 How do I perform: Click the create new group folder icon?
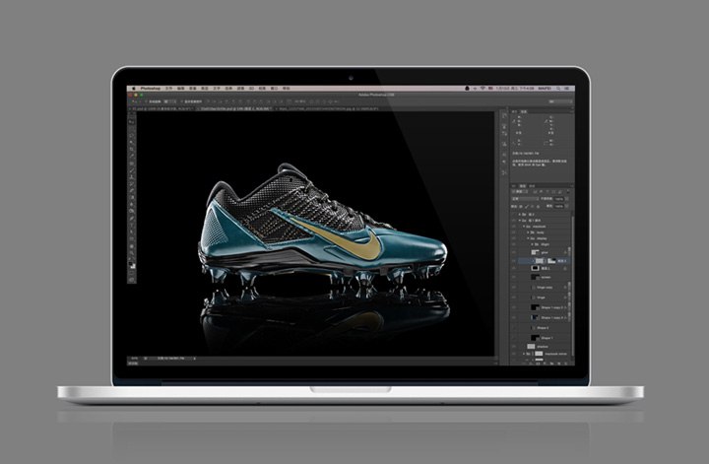pos(551,364)
